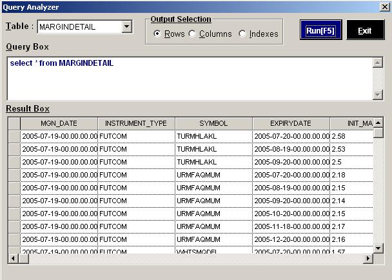Click the SYMBOL column header
Screen dimensions: 392x280
(x=213, y=123)
